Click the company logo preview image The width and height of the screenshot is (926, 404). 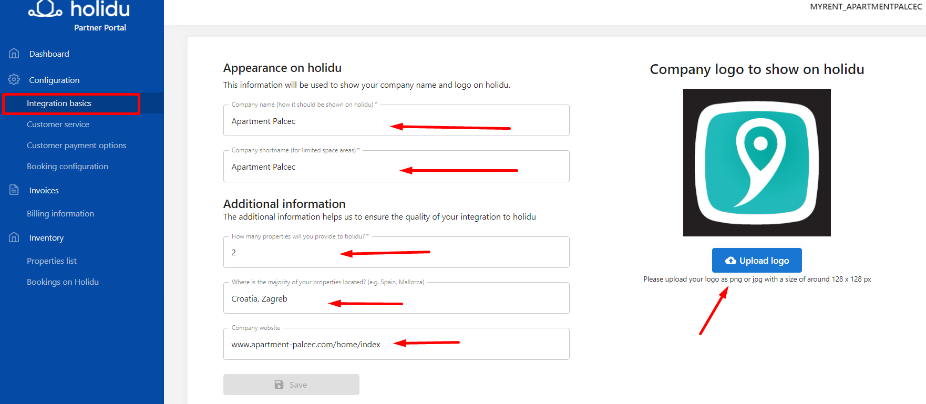[757, 162]
